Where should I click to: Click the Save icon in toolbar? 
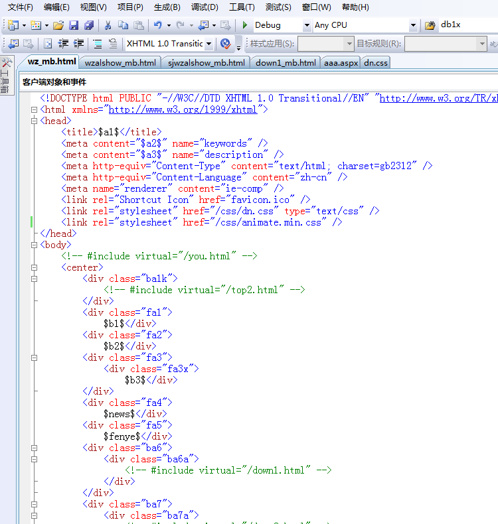(x=74, y=25)
